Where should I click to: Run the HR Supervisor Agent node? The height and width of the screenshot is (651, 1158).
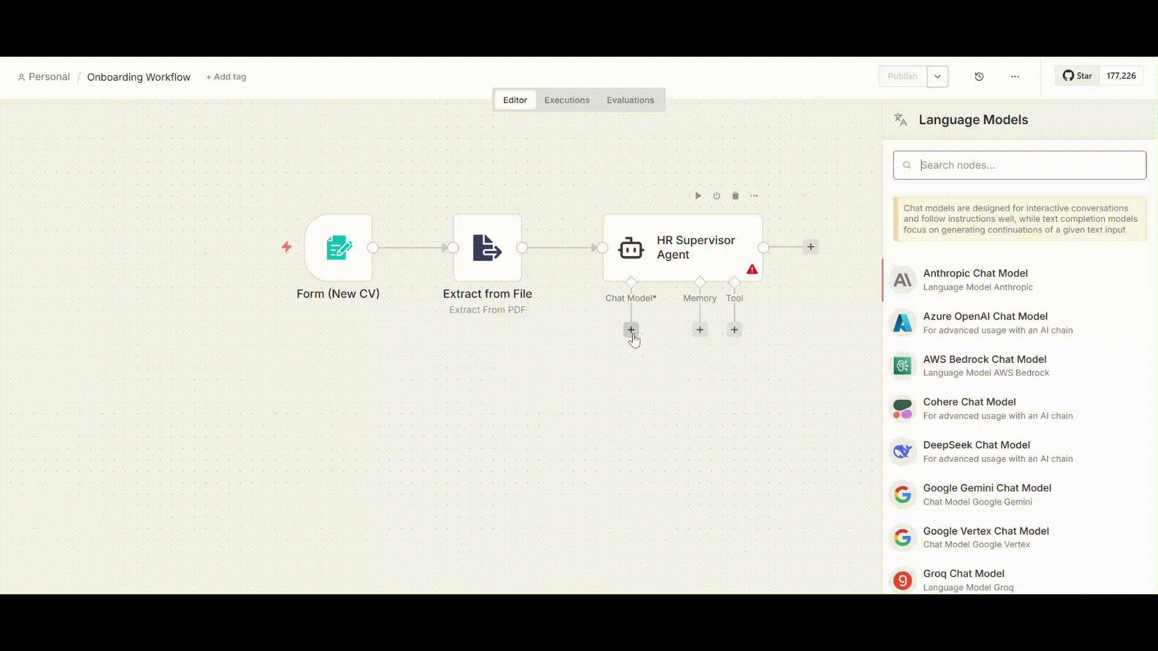pos(698,196)
